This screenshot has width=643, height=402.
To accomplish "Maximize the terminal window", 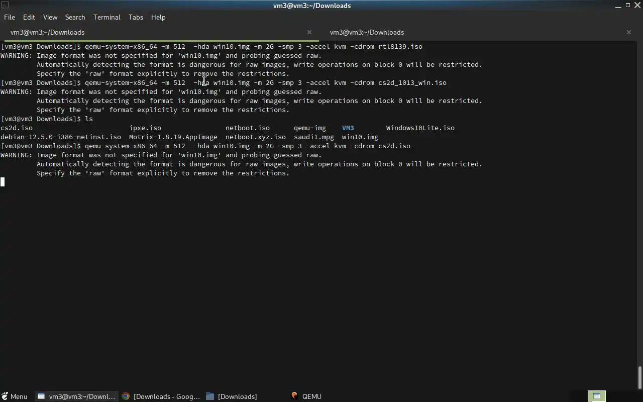I will coord(628,5).
